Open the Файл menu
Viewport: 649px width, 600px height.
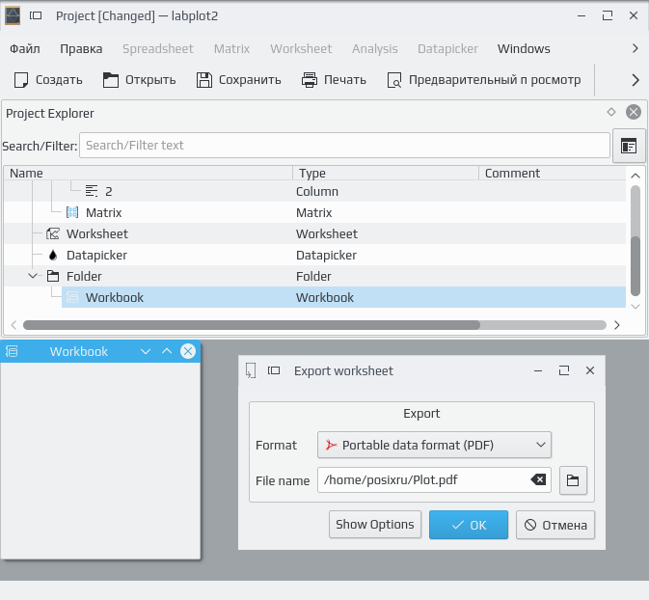point(25,49)
